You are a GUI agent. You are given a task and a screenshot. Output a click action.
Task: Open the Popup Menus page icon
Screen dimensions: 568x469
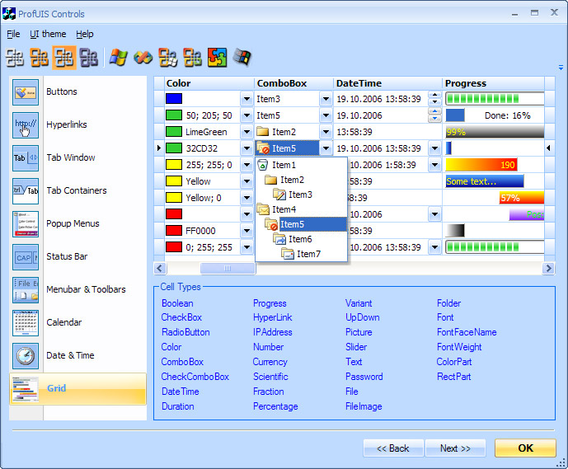(x=26, y=224)
